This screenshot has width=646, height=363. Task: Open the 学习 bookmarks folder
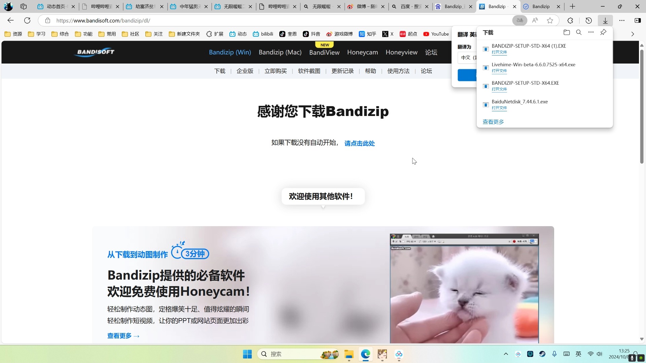[x=37, y=34]
